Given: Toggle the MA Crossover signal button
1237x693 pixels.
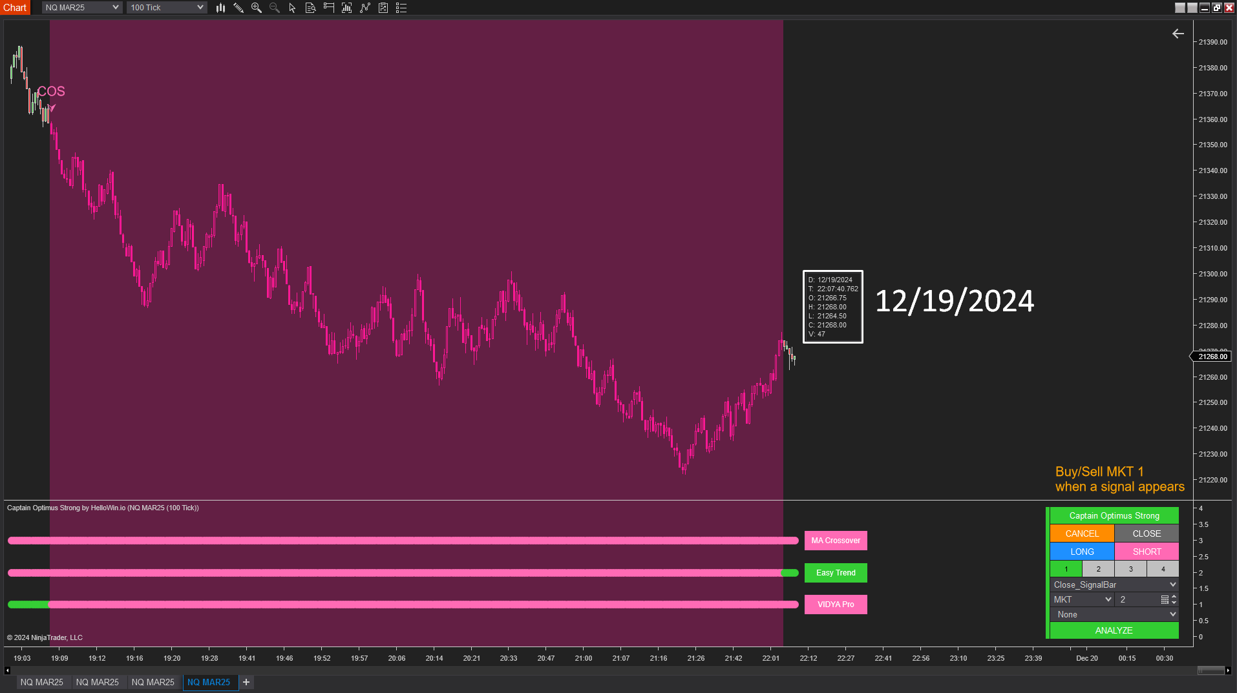Looking at the screenshot, I should click(836, 541).
